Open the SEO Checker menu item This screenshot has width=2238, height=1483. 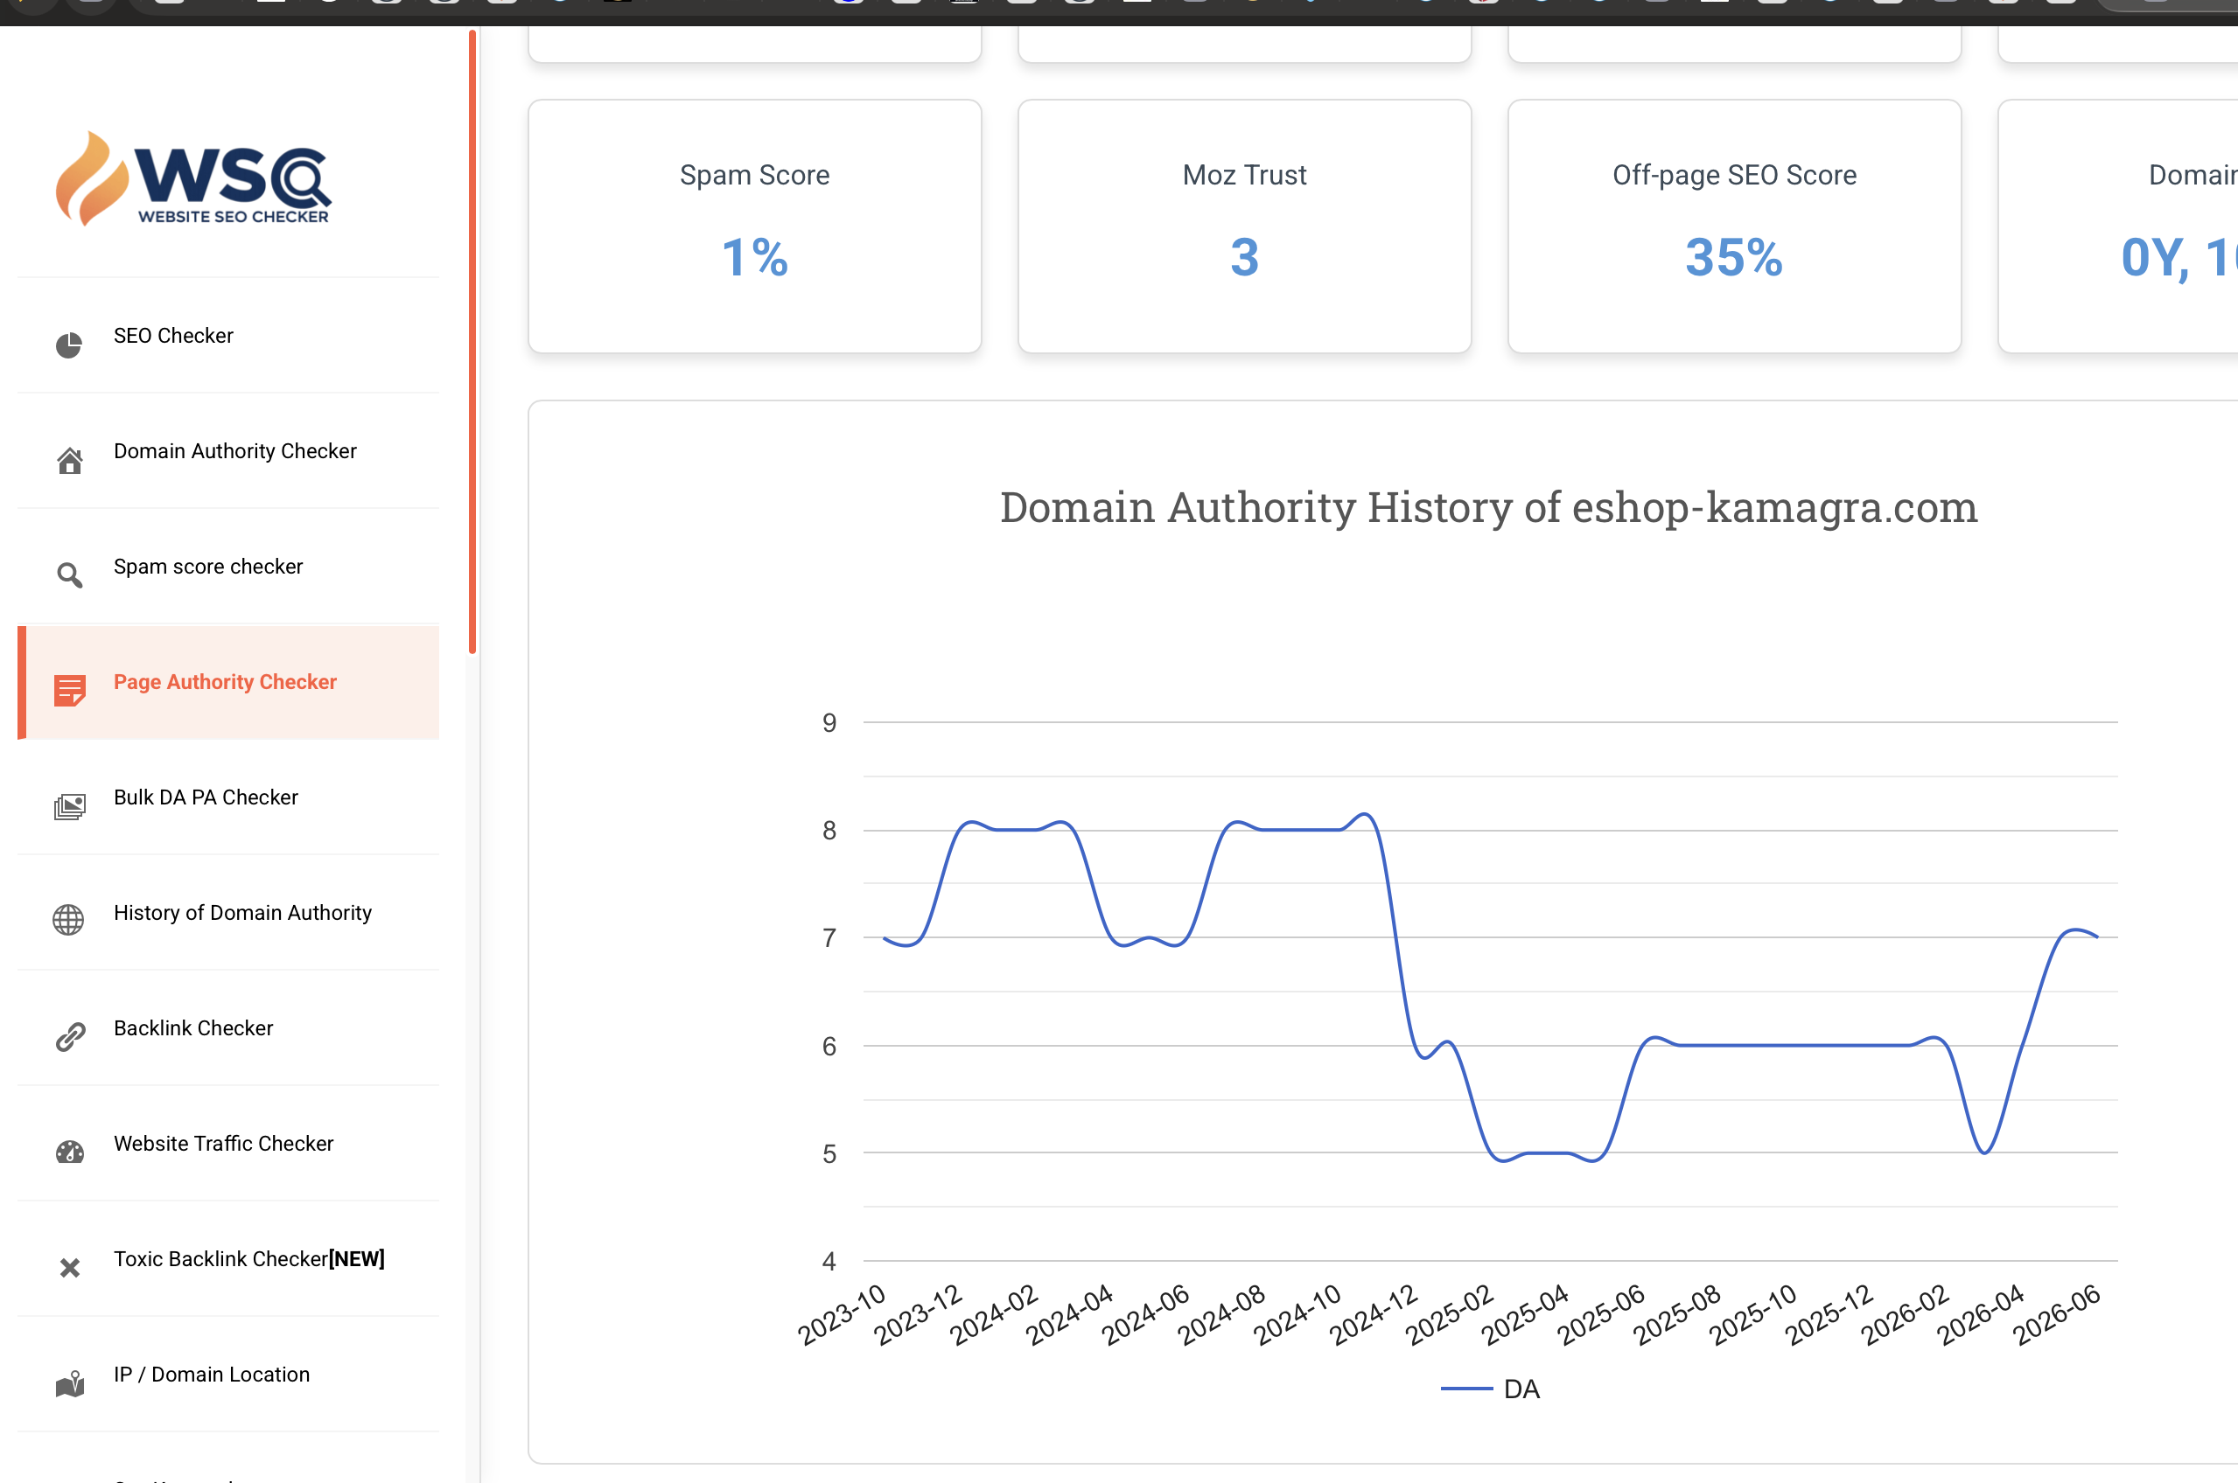(228, 336)
